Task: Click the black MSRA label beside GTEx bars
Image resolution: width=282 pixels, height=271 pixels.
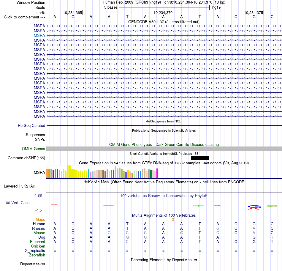Action: 39,173
